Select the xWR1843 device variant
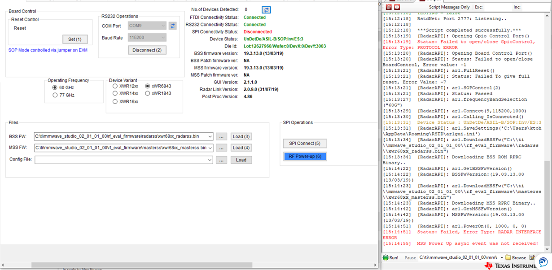Image resolution: width=552 pixels, height=270 pixels. pyautogui.click(x=148, y=93)
